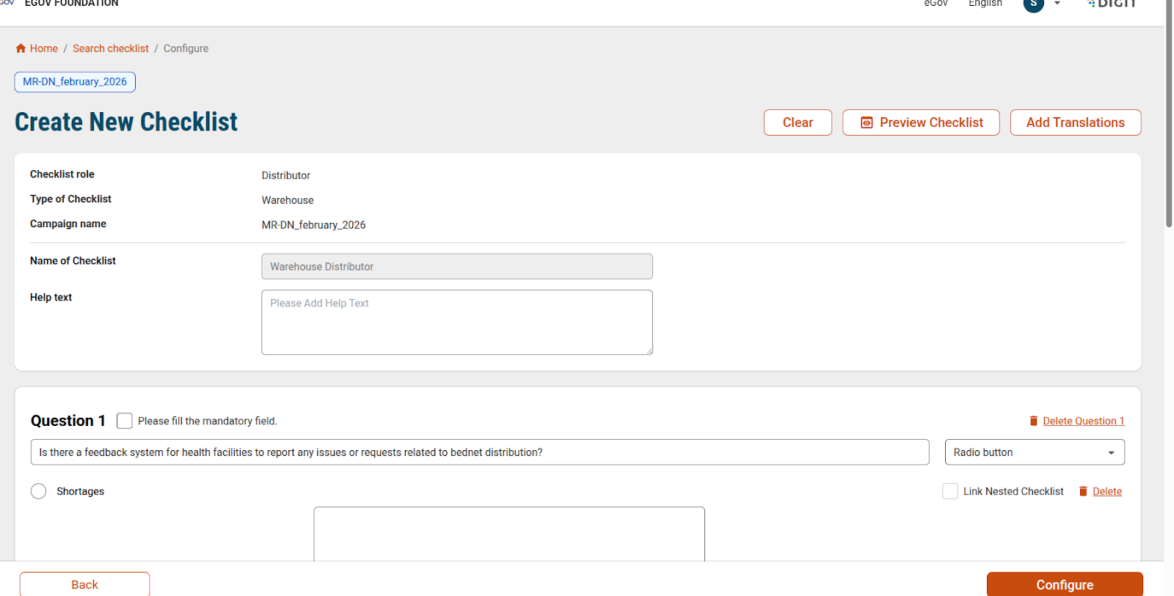Click trash icon next to Shortages Delete
Screen dimensions: 1174x596
[x=1083, y=491]
